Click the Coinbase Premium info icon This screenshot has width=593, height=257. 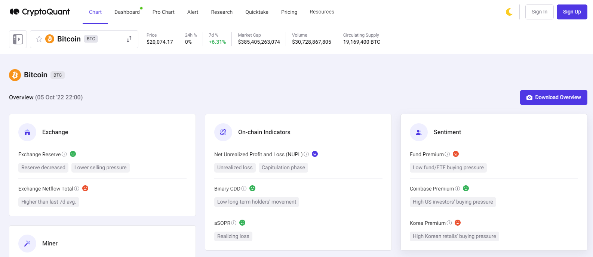[457, 189]
